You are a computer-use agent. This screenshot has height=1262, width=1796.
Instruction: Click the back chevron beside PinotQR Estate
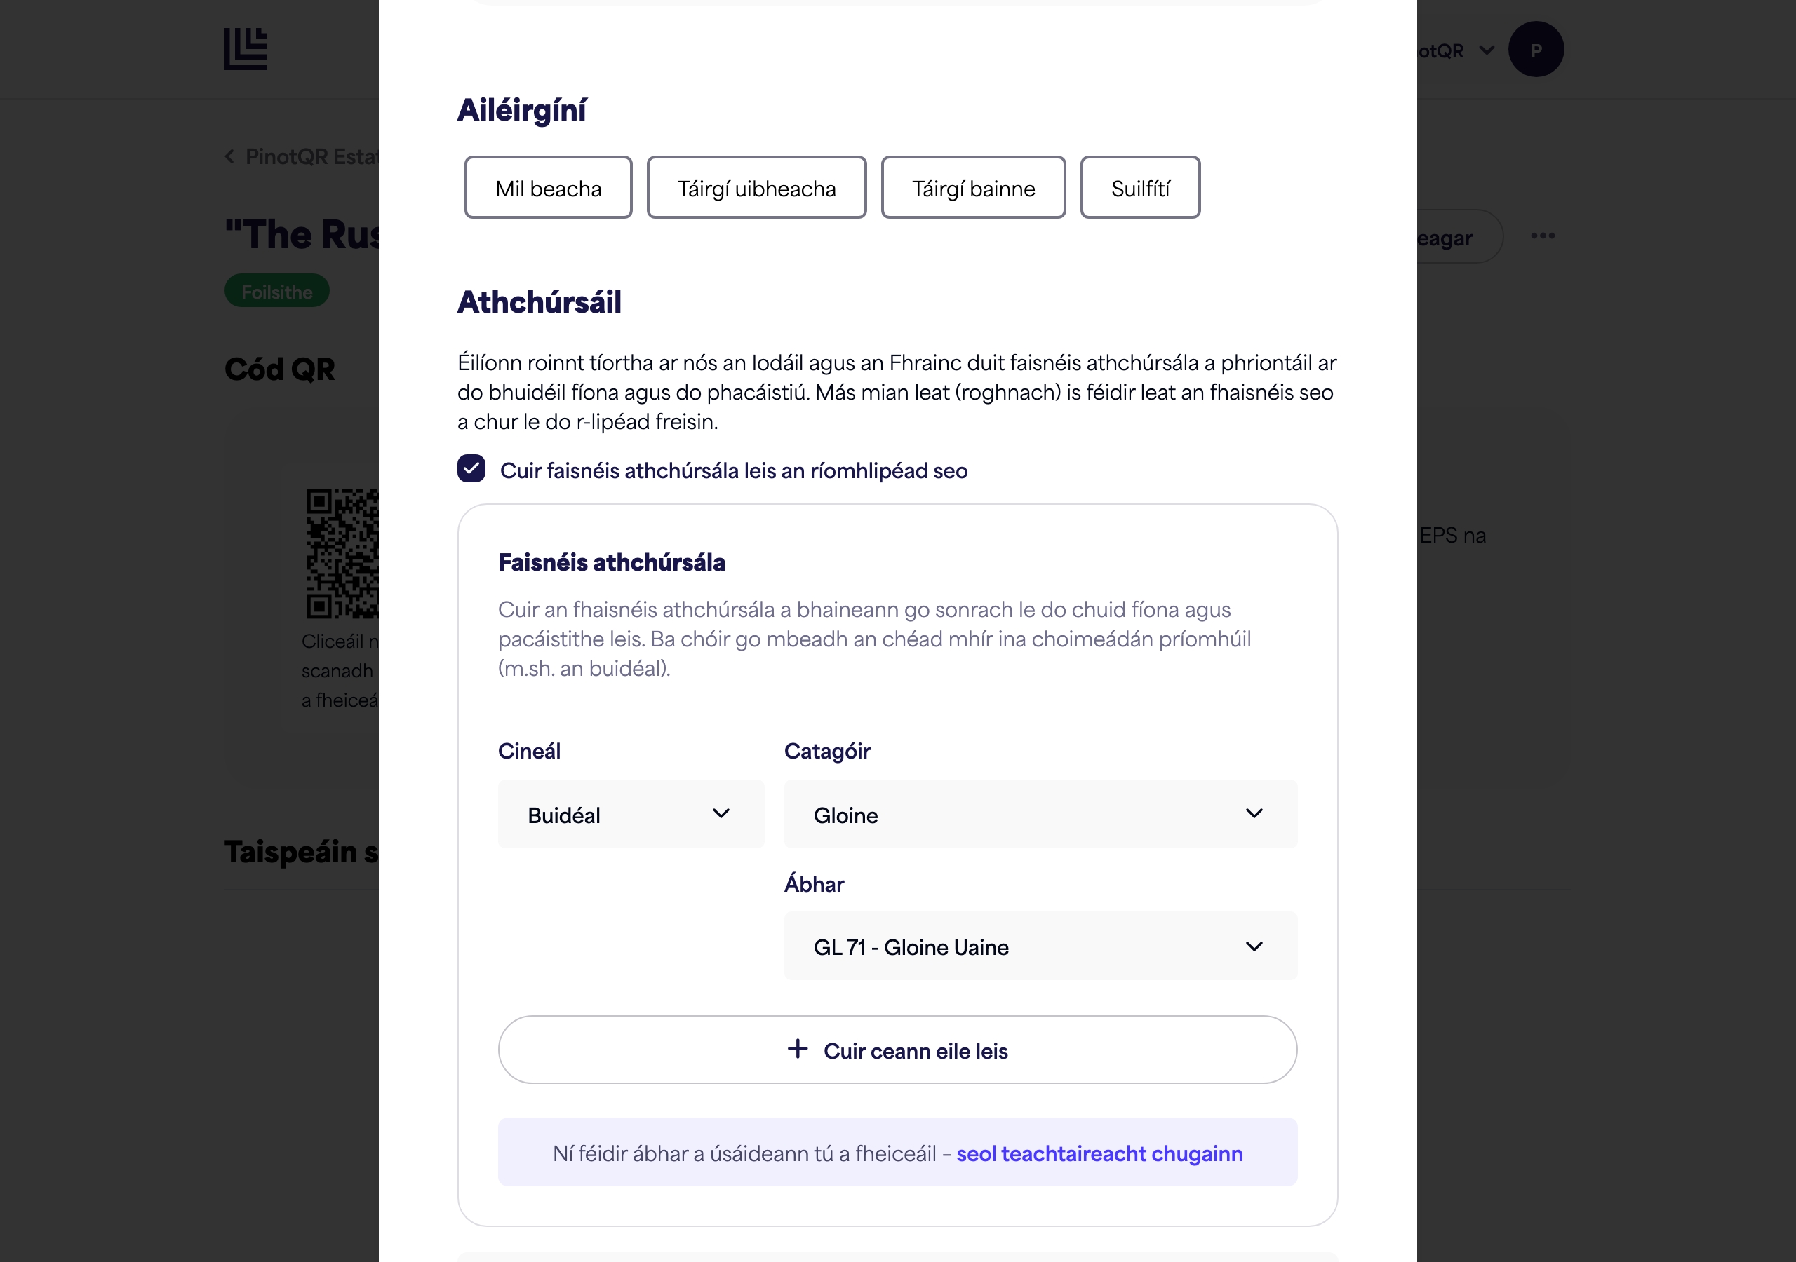point(230,156)
